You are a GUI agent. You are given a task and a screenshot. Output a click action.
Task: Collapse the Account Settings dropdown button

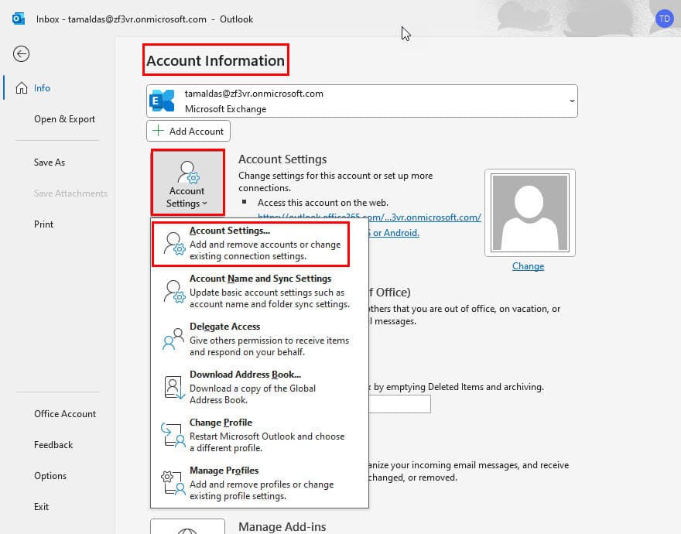tap(187, 183)
